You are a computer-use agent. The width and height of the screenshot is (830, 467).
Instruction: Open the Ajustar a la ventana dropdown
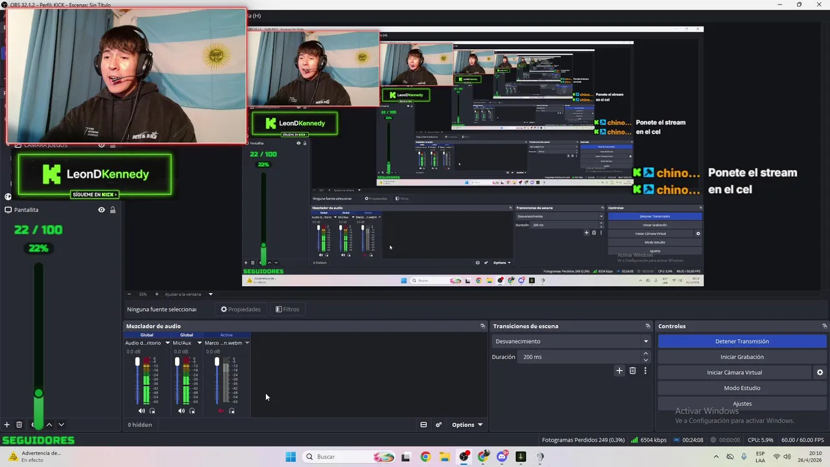[189, 294]
